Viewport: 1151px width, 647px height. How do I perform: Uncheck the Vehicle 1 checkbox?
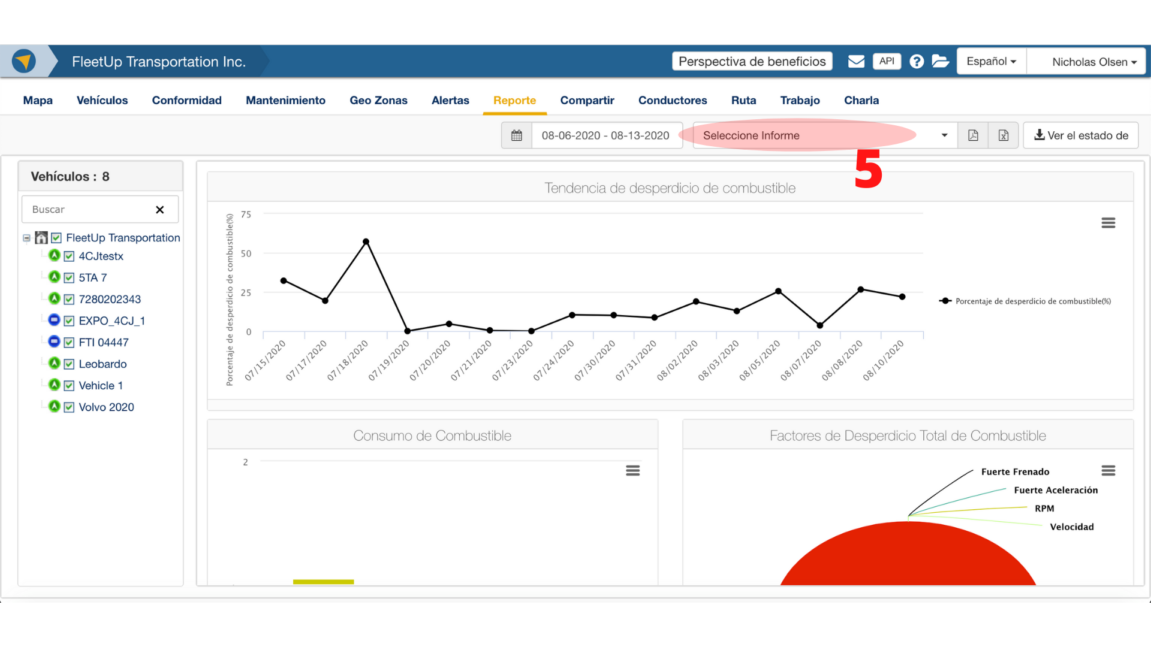click(x=69, y=386)
